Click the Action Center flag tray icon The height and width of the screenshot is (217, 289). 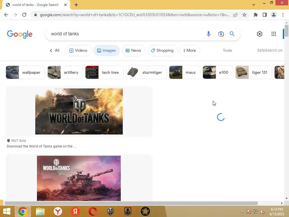tap(249, 212)
